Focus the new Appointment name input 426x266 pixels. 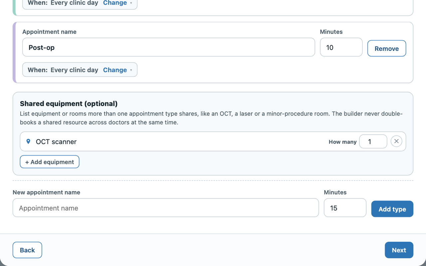pos(166,208)
